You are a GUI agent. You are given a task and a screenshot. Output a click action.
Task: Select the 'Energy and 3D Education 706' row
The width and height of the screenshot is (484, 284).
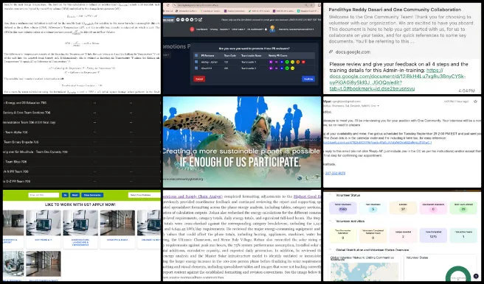[82, 103]
